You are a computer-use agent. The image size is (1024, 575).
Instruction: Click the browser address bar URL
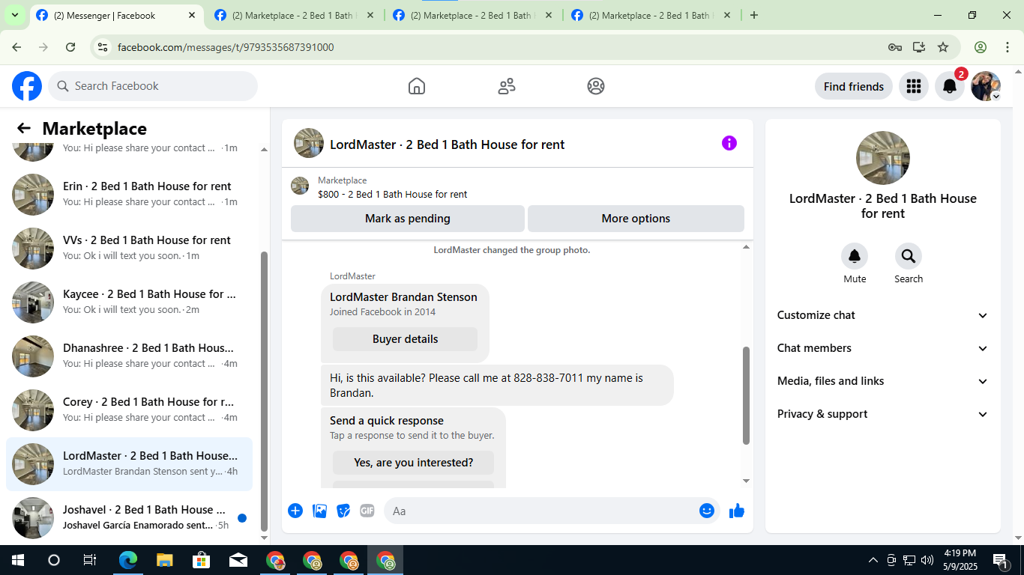(x=226, y=47)
